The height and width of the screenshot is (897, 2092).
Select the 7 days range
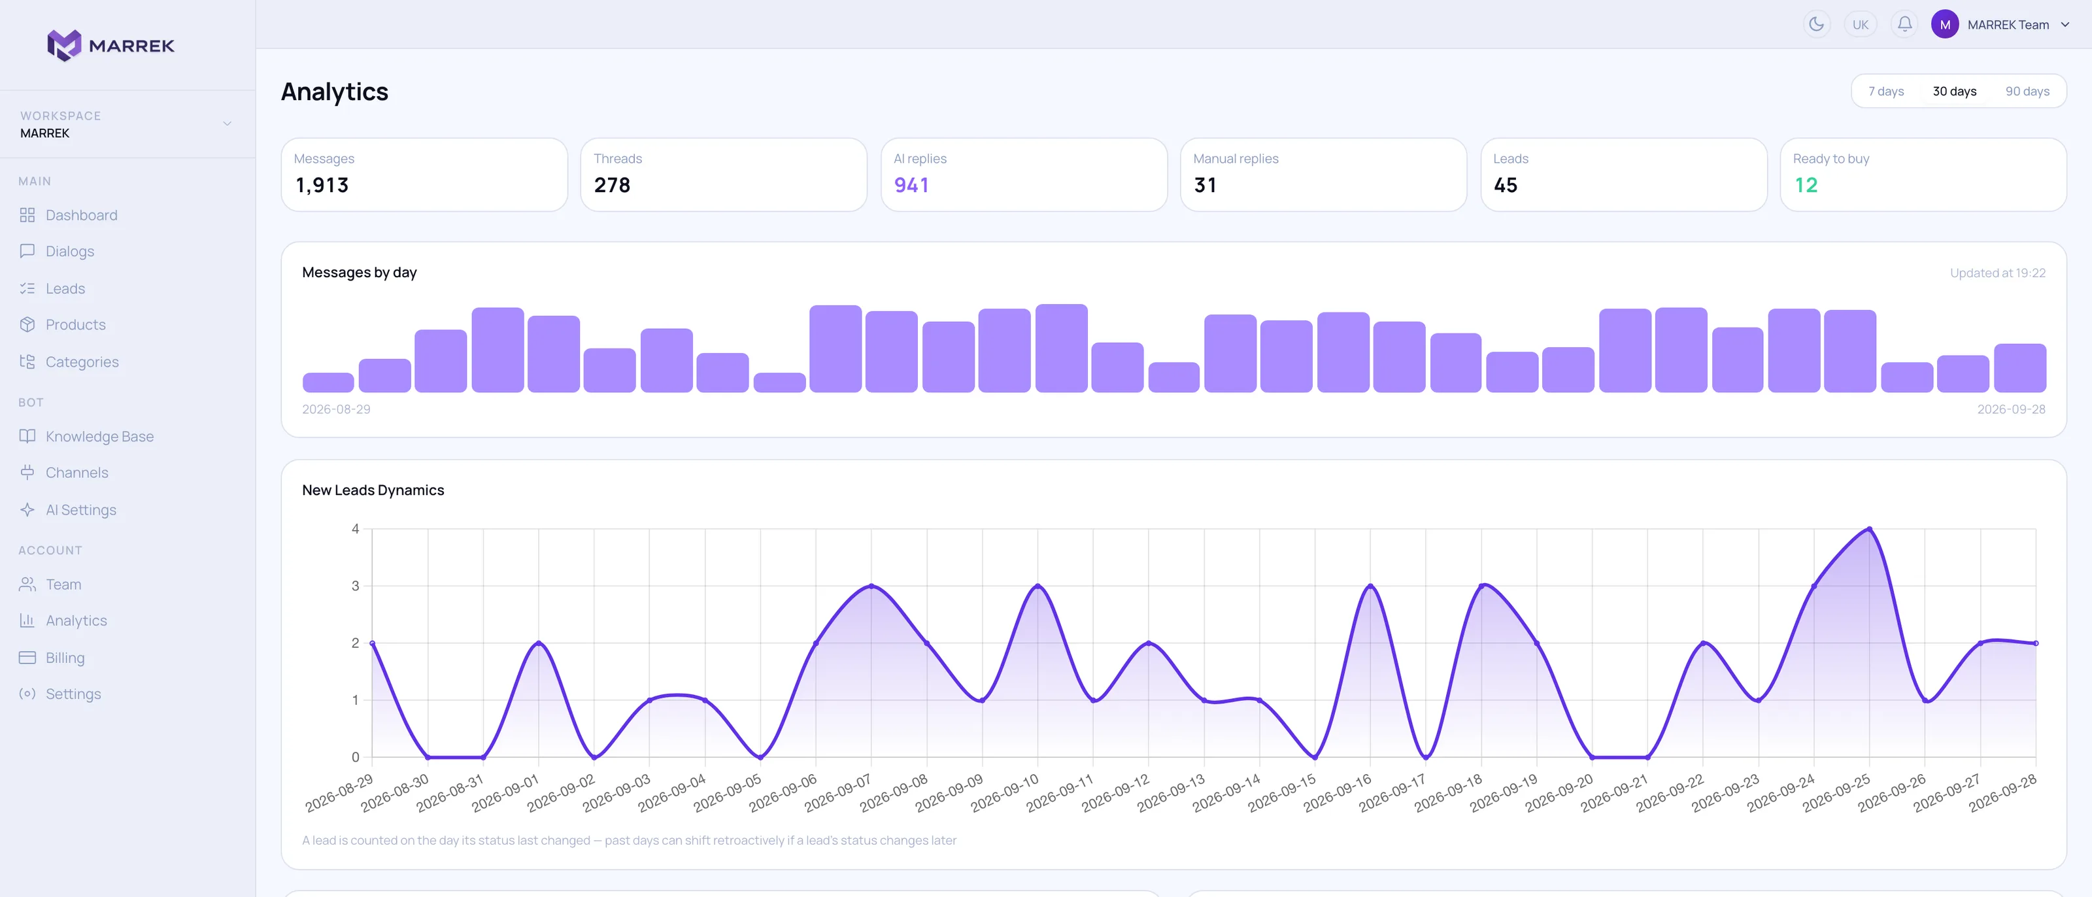pos(1885,91)
